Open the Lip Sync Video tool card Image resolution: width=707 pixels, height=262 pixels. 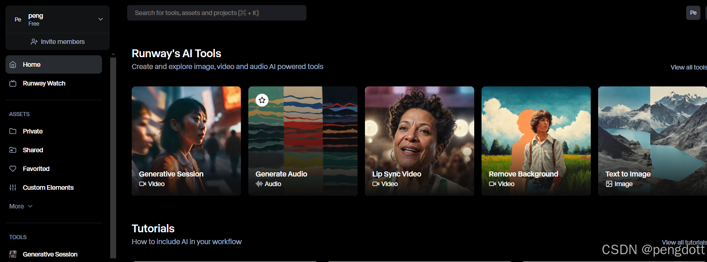[419, 141]
